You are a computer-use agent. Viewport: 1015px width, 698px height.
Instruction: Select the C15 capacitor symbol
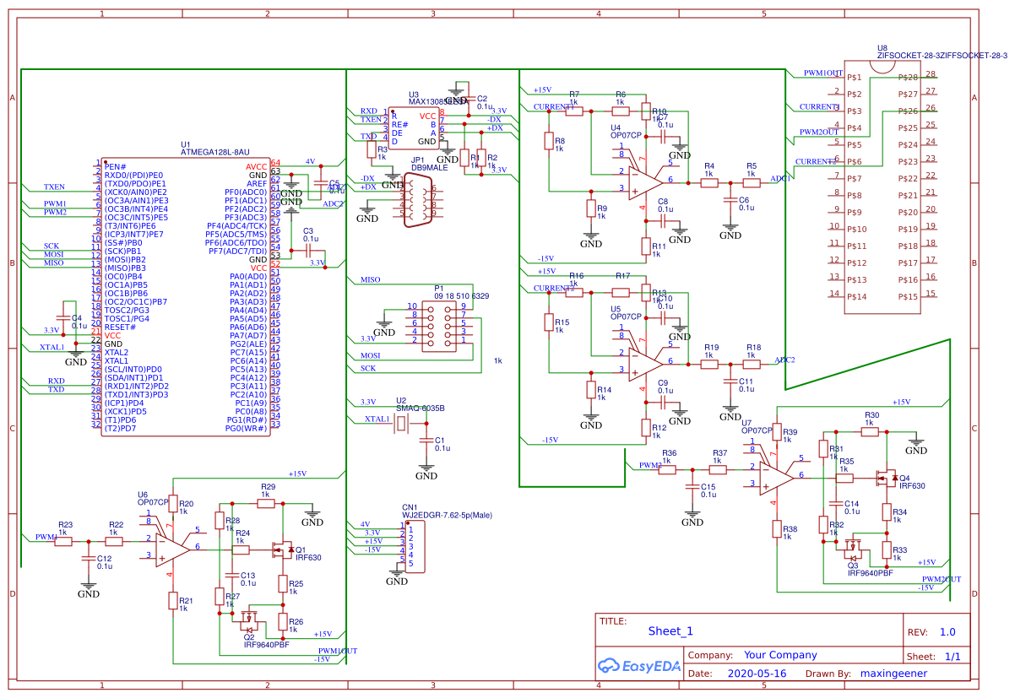(692, 486)
